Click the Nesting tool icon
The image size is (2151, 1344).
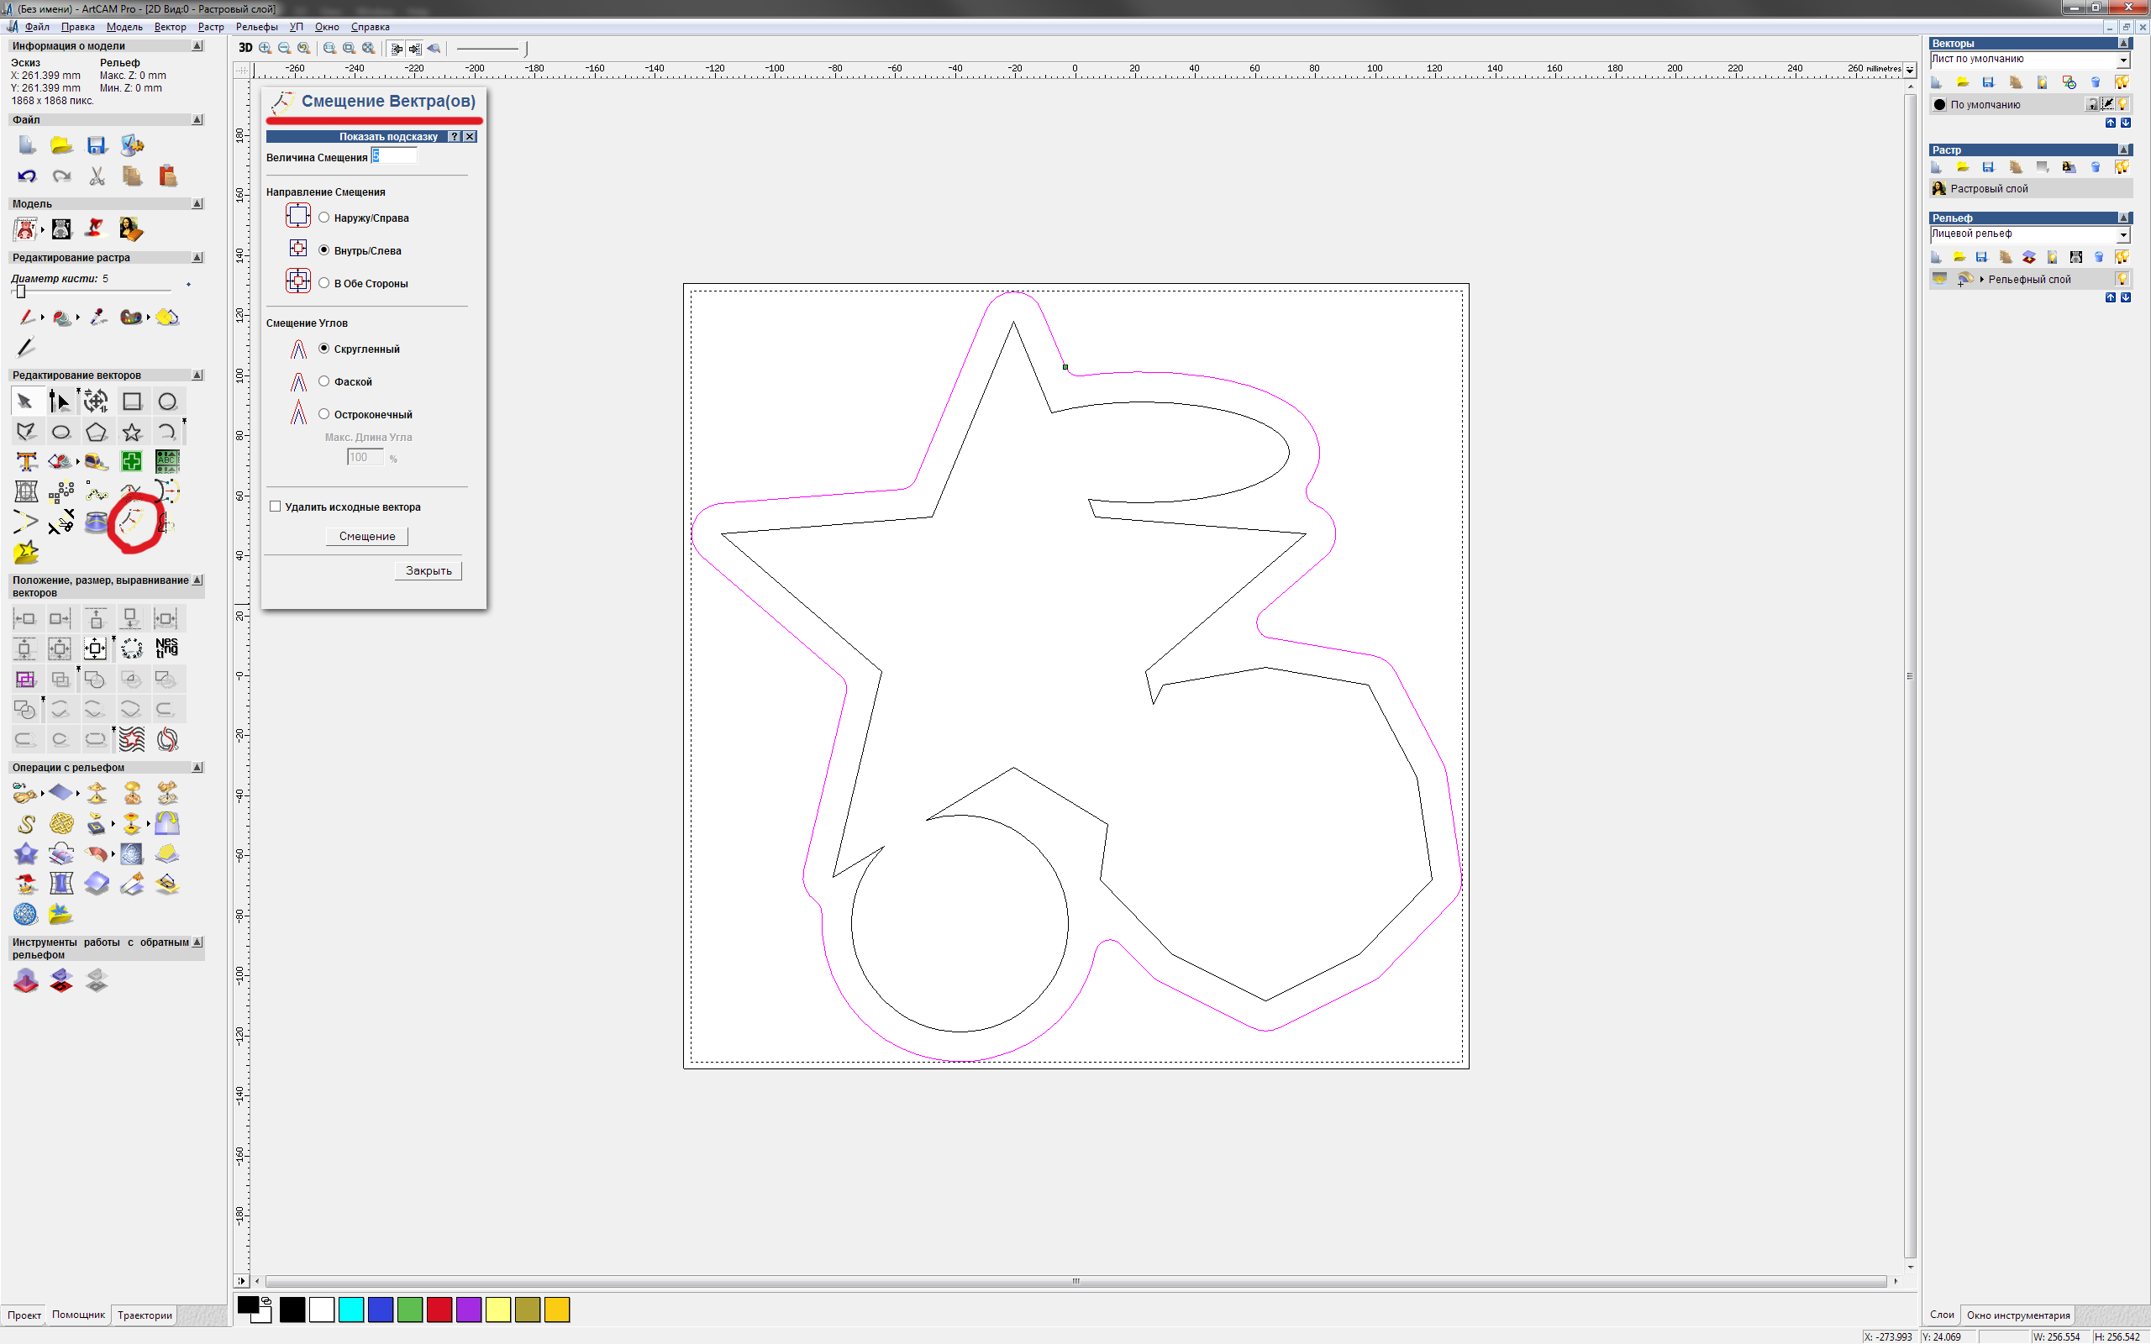[166, 648]
